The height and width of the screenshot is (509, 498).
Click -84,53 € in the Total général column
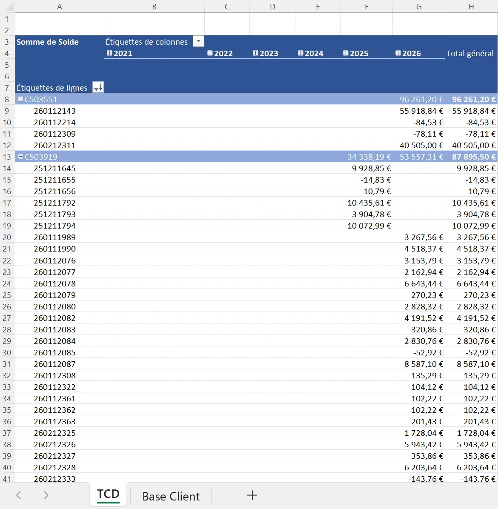click(x=481, y=122)
